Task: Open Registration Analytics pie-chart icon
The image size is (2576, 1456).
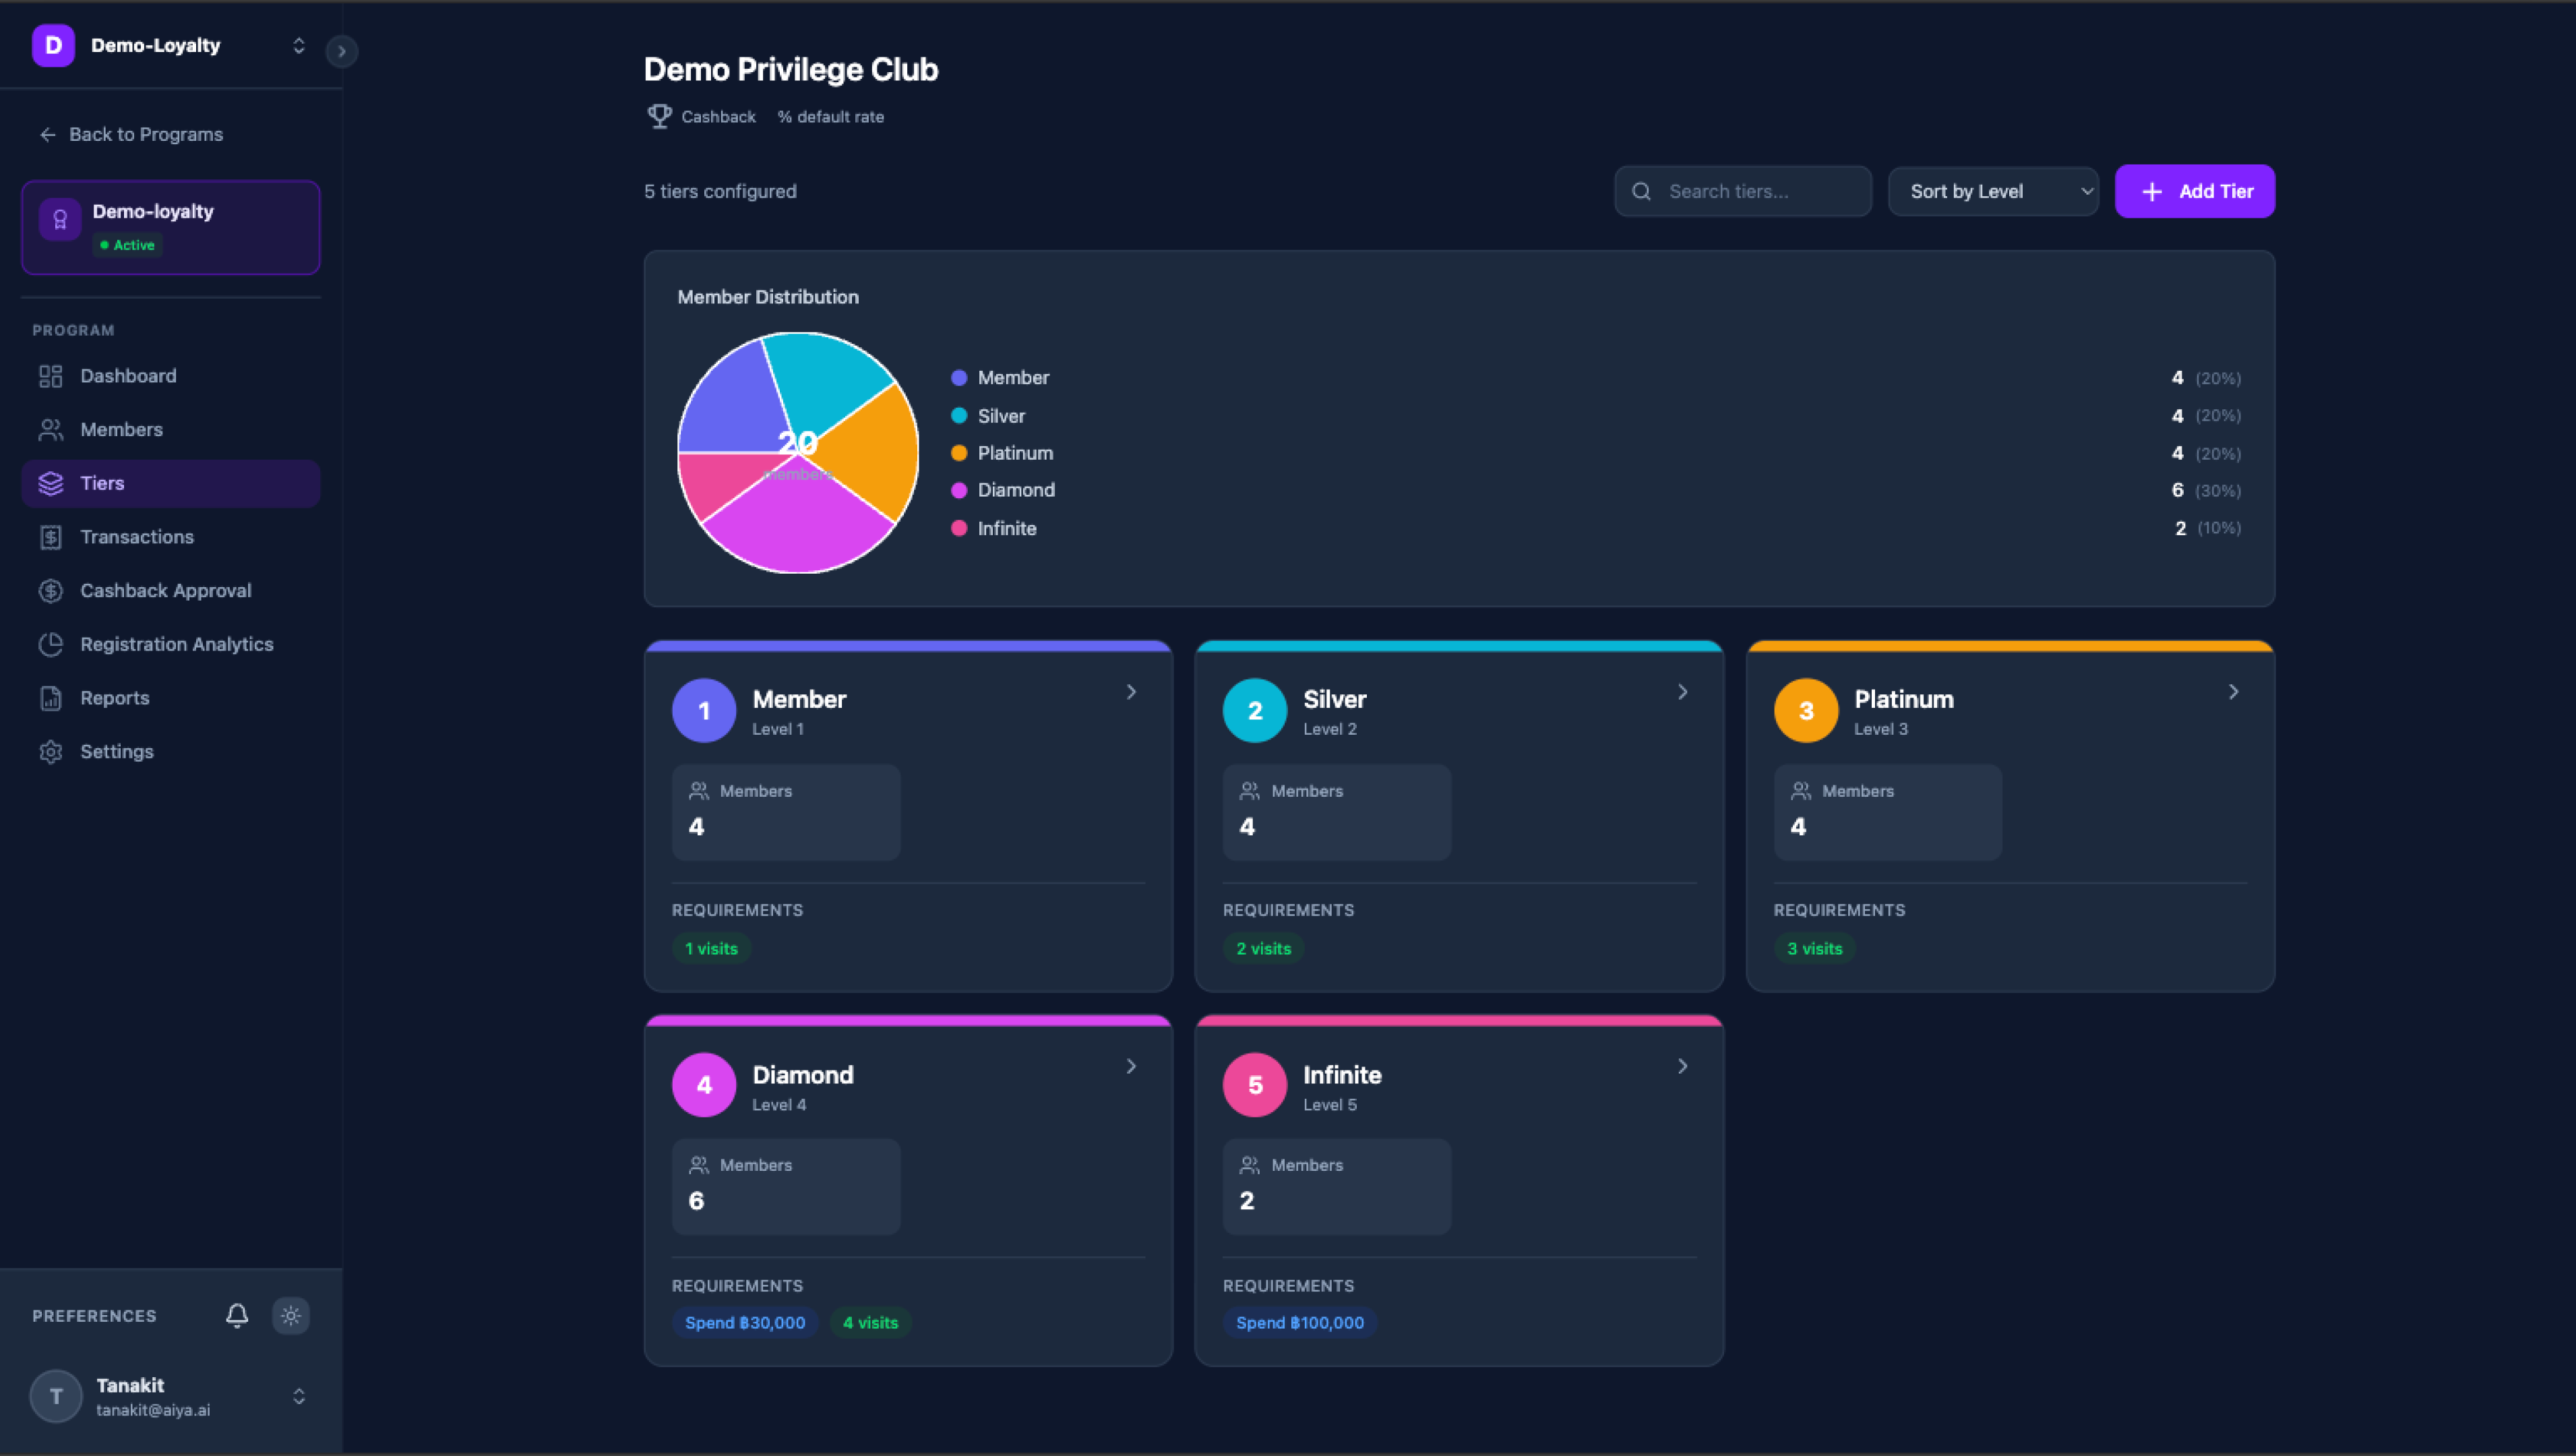Action: 52,644
